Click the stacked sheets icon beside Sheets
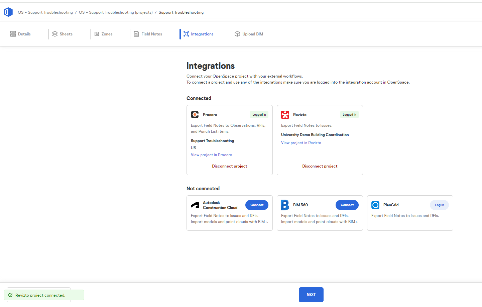 pos(55,33)
